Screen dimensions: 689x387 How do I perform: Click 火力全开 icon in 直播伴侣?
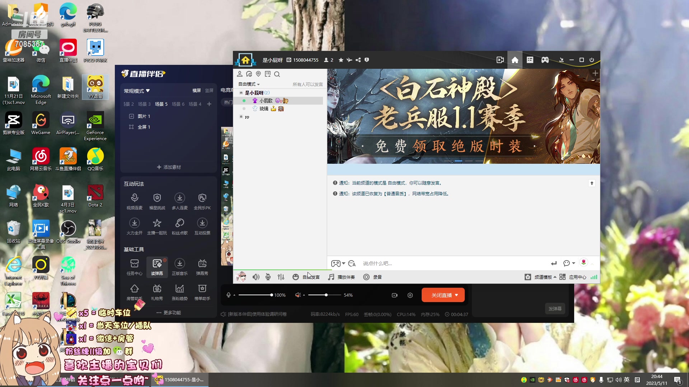click(x=135, y=223)
